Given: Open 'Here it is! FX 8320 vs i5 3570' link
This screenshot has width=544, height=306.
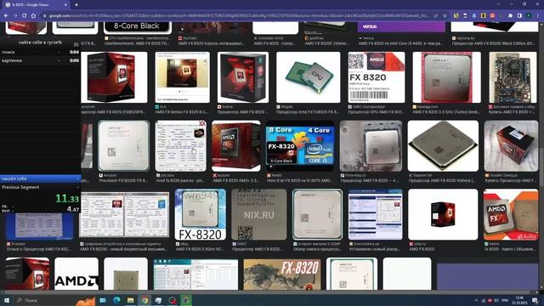Looking at the screenshot, I should pyautogui.click(x=299, y=180).
